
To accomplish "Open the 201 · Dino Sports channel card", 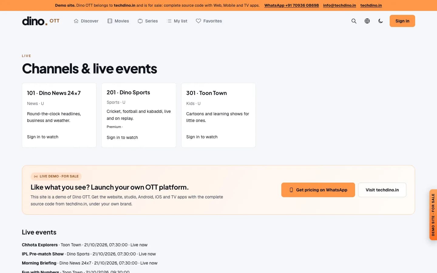I will (139, 115).
